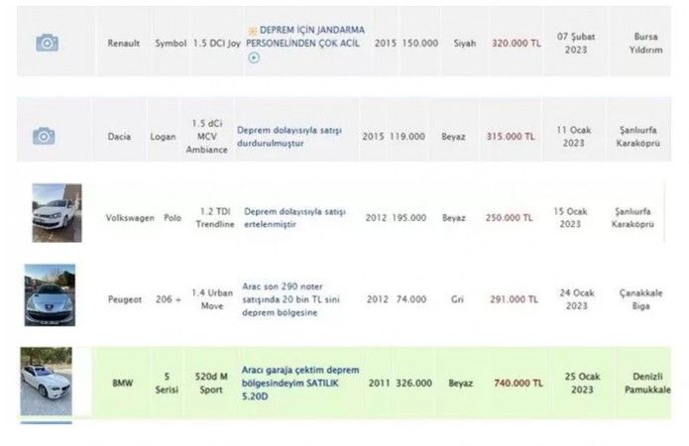
Task: Click the video play icon in the Renault listing title
Action: coord(254,57)
